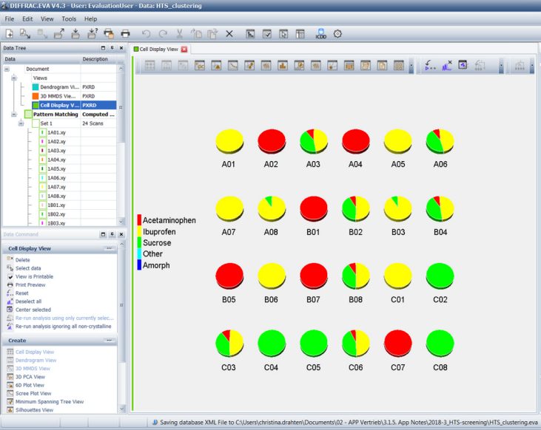The height and width of the screenshot is (430, 541).
Task: Collapse the Document tree node
Action: tap(7, 69)
